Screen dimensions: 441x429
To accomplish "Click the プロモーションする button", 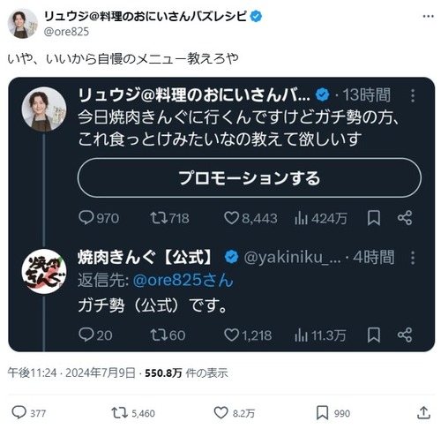I will [x=250, y=177].
